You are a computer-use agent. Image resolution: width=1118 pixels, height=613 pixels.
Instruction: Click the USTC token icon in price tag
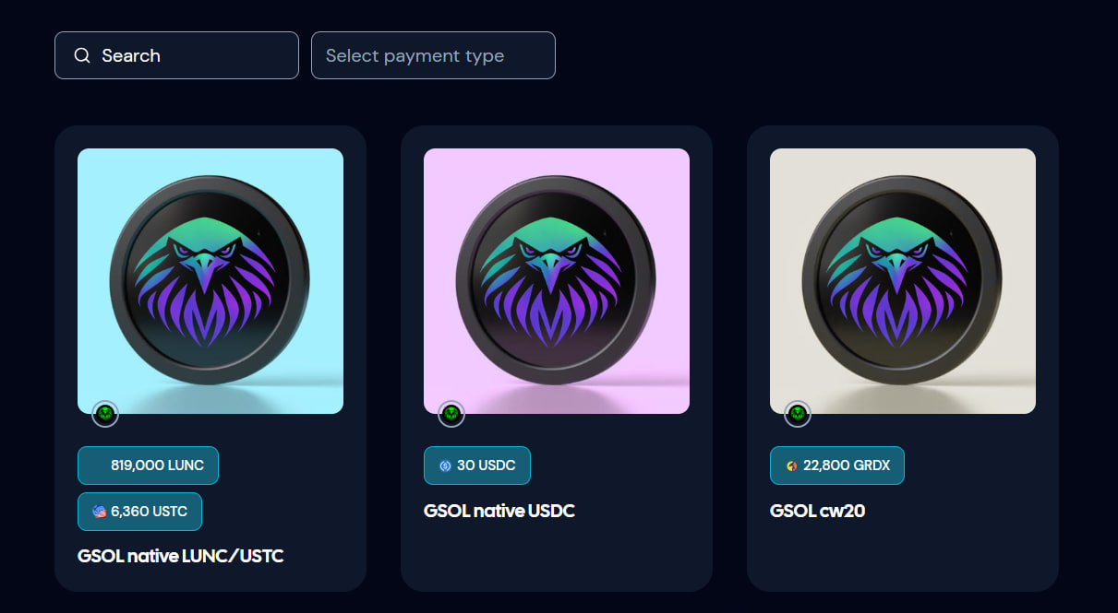(x=99, y=512)
